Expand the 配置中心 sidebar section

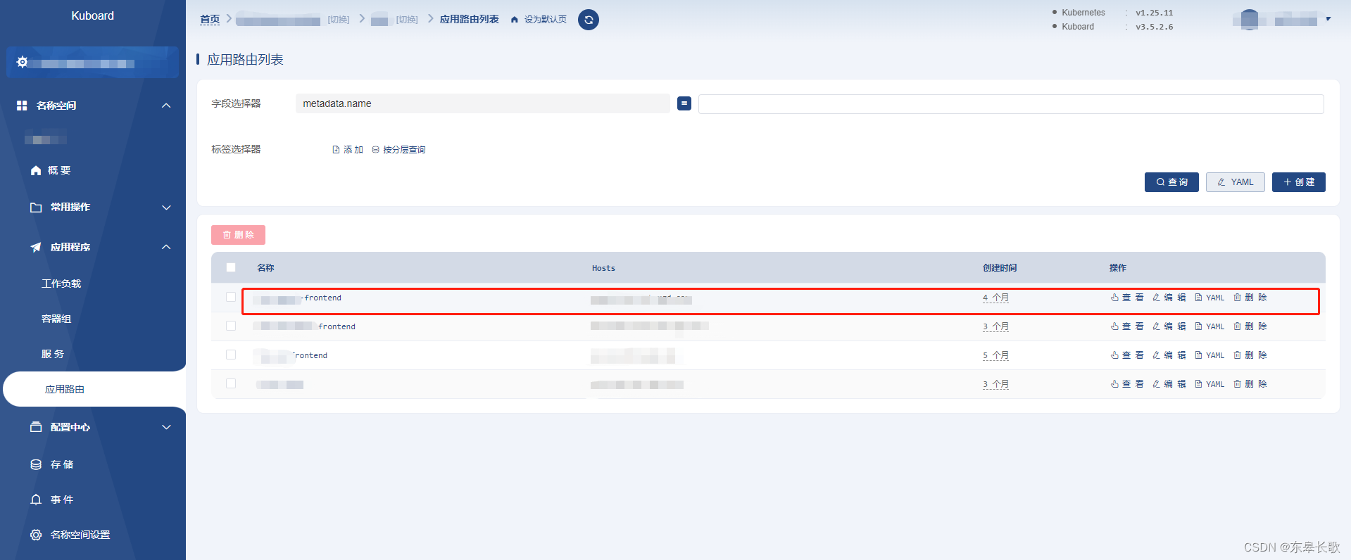click(x=166, y=427)
